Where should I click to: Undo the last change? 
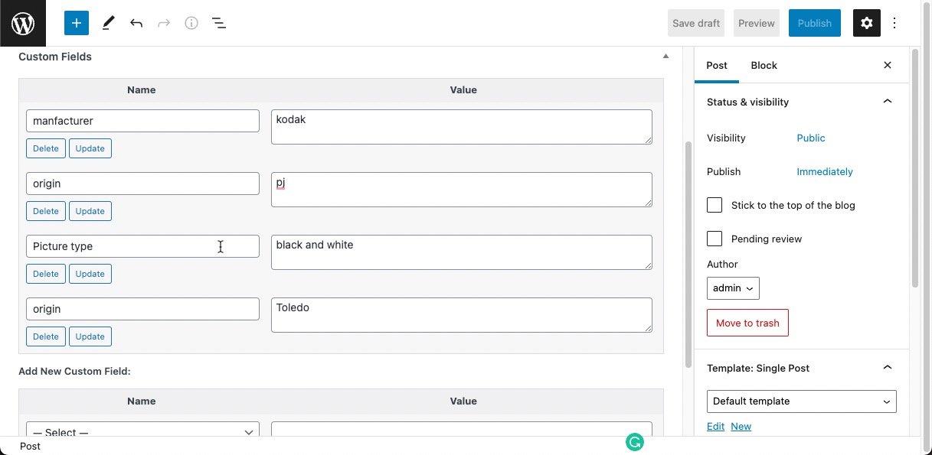[x=136, y=23]
